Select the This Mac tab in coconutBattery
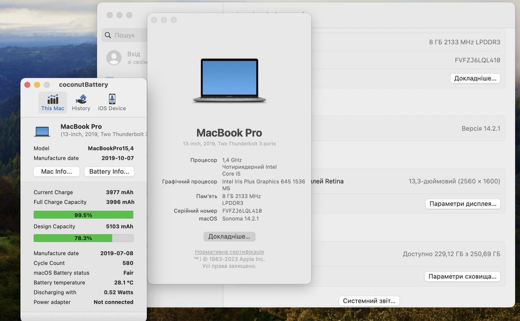This screenshot has height=321, width=520. (53, 102)
